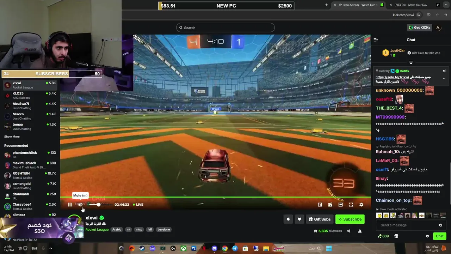Open maximusblack recommended channel
The image size is (451, 254).
point(30,165)
